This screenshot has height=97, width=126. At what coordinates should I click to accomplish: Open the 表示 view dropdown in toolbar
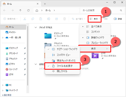click(95, 19)
